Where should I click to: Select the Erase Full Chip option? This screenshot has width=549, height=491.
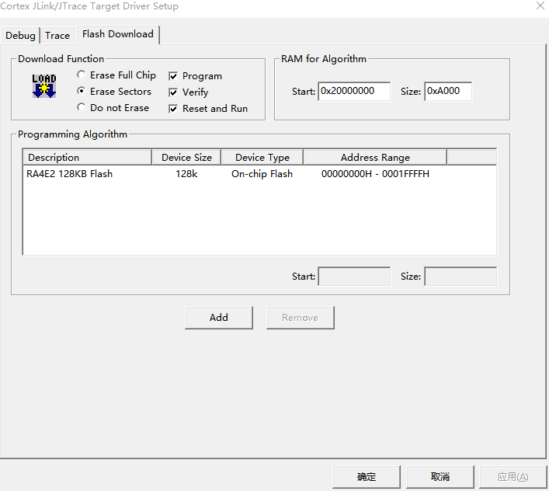(81, 75)
